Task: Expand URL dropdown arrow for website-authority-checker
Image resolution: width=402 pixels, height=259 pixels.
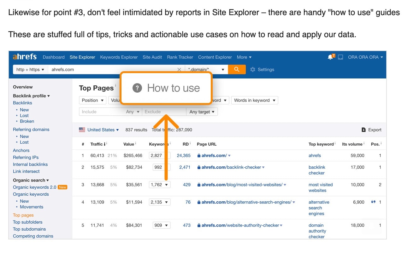Action: tap(281, 226)
